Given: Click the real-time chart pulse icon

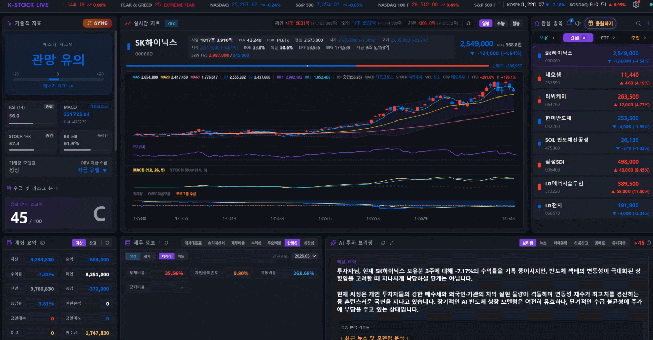Looking at the screenshot, I should click(128, 23).
